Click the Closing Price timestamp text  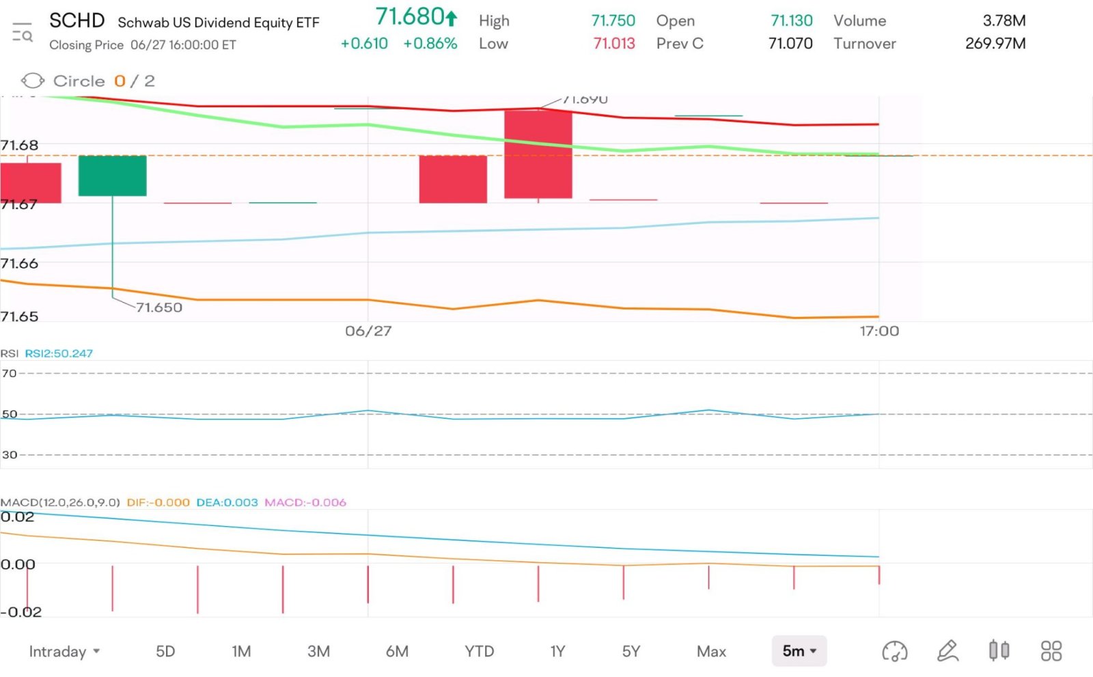coord(143,45)
